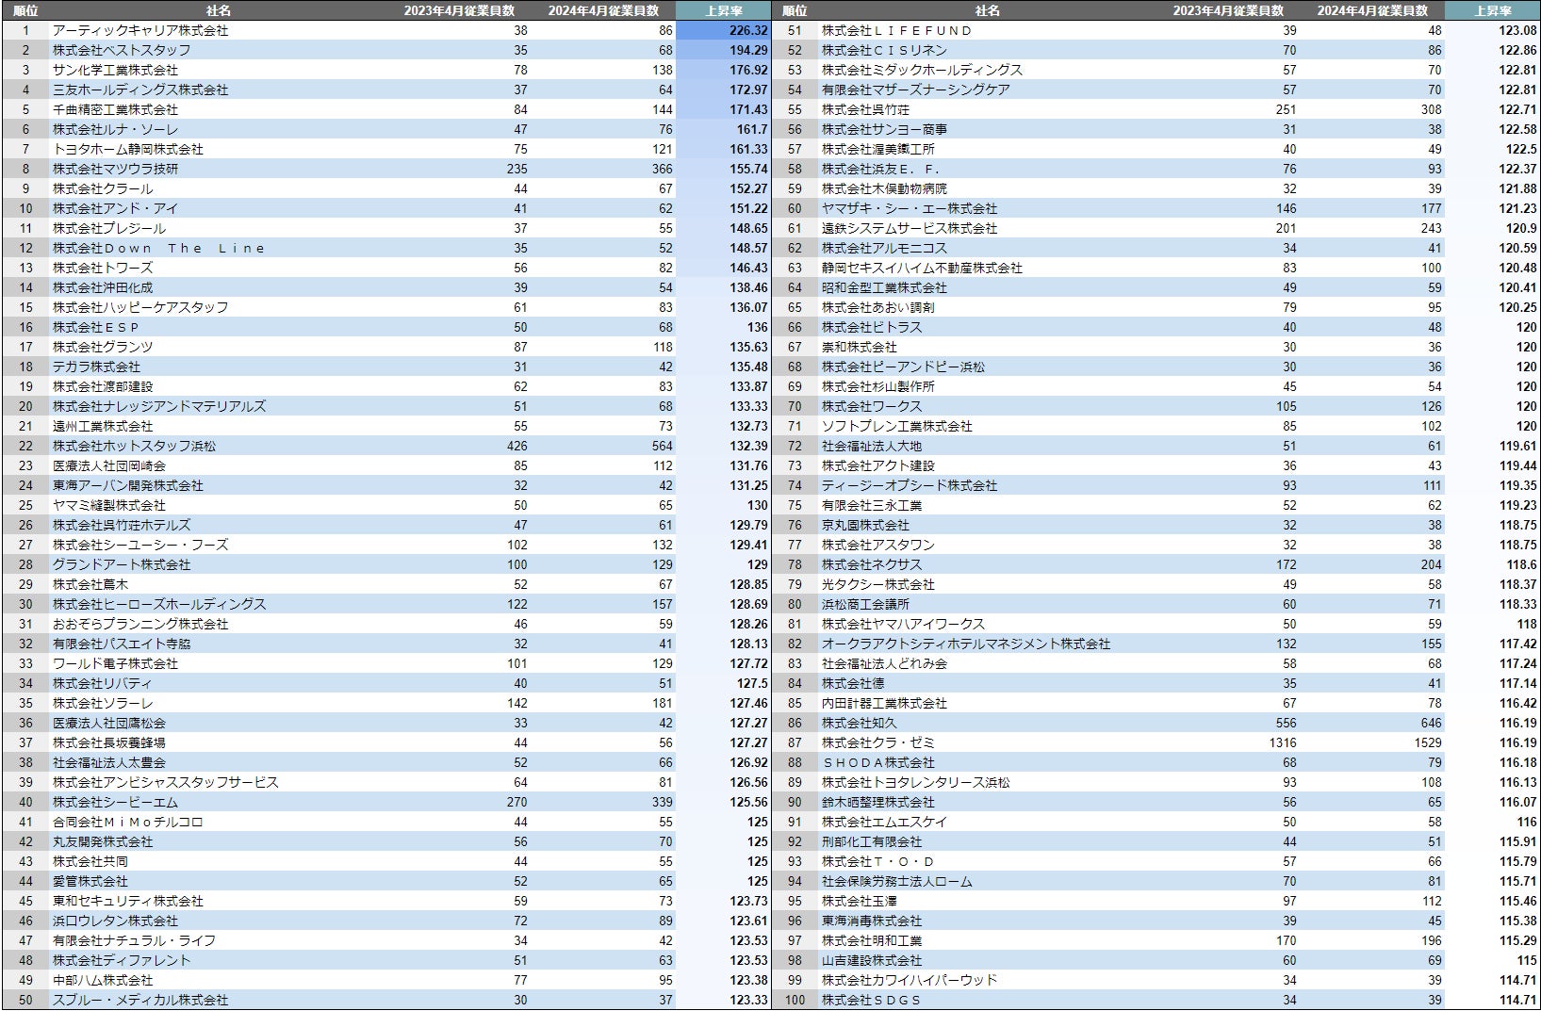Select 株式会社トワーズ in the table
Image resolution: width=1541 pixels, height=1011 pixels.
[x=103, y=268]
